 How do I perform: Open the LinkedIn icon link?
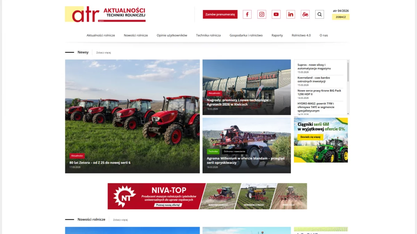(291, 14)
